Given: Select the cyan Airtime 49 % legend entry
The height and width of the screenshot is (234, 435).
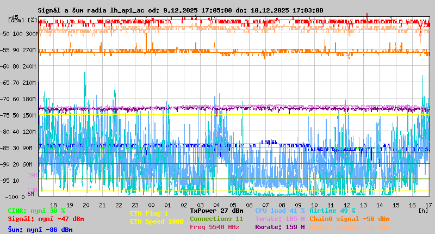Looking at the screenshot, I should click(332, 211).
